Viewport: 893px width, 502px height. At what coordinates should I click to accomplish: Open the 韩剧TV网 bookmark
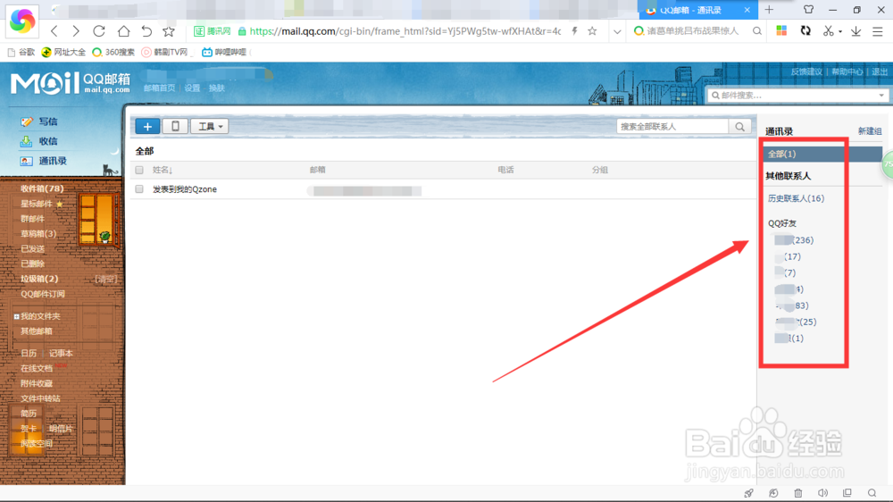point(164,52)
